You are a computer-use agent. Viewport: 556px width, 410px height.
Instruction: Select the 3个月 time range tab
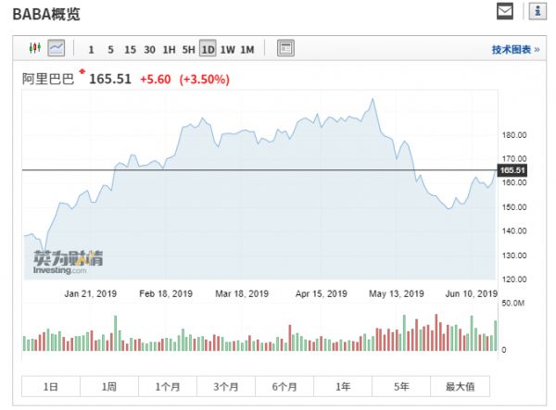226,386
